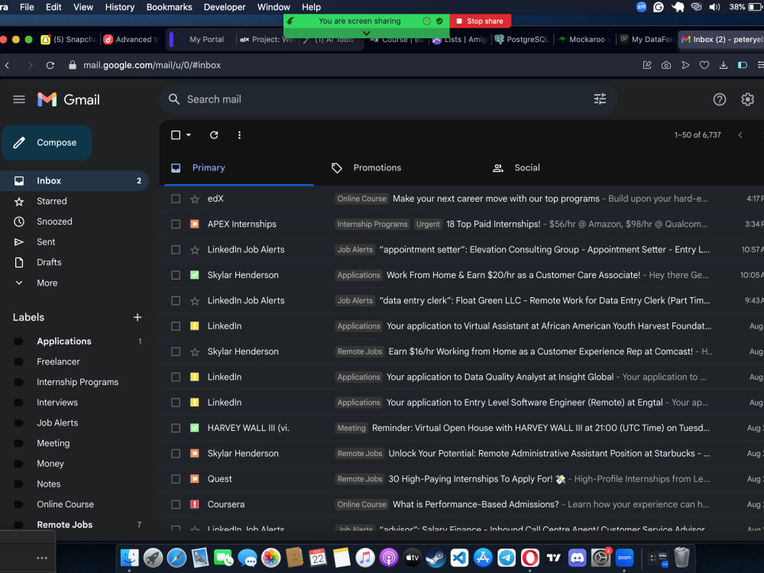Open the Developer menu
Screen dimensions: 764x573
click(x=225, y=7)
